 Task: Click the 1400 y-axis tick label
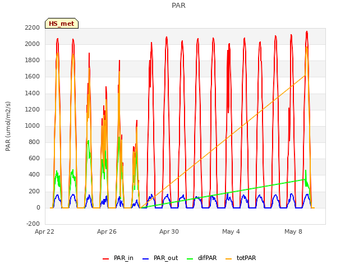click(33, 94)
